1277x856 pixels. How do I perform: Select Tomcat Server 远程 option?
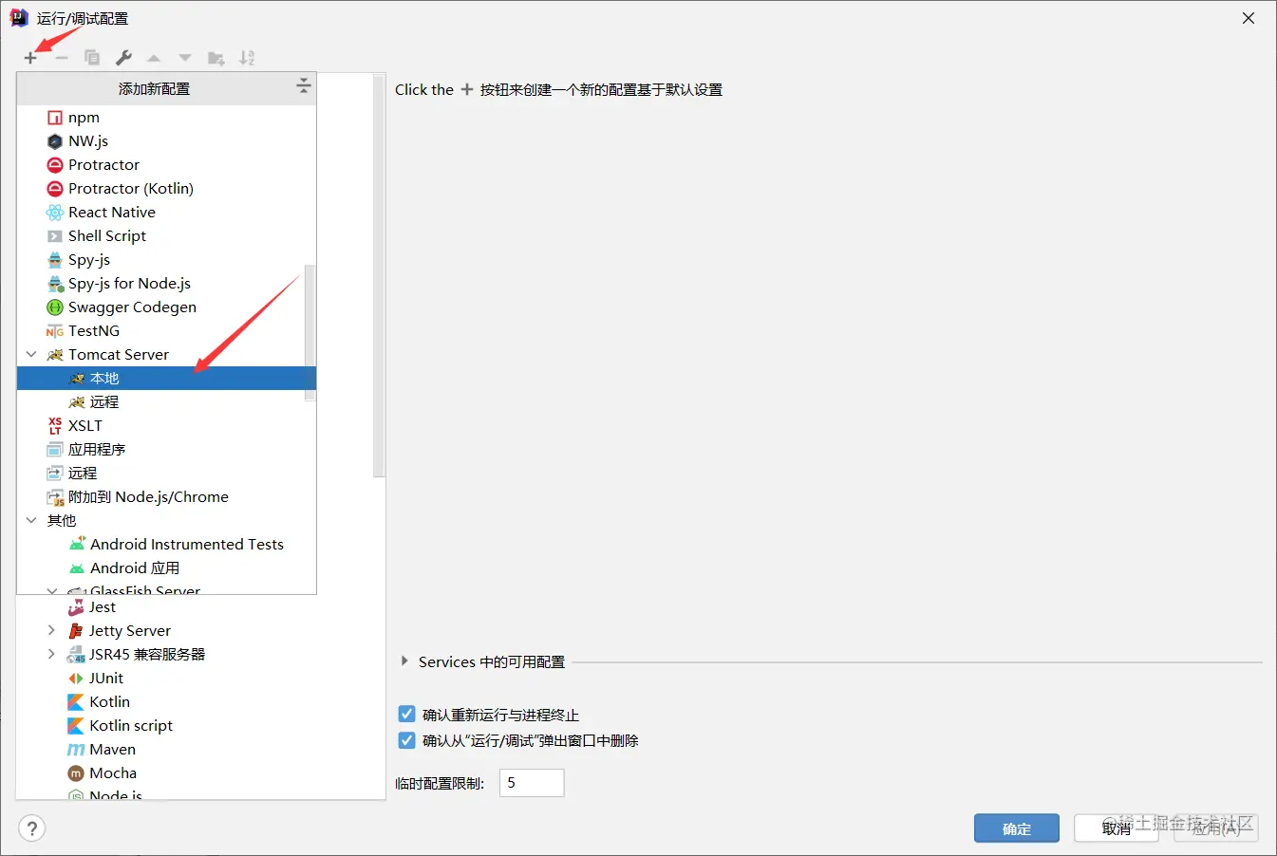pos(166,402)
